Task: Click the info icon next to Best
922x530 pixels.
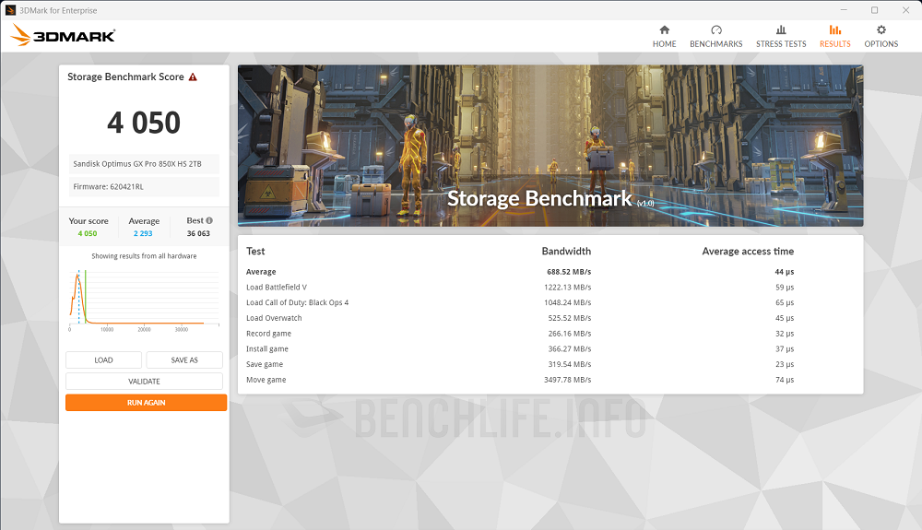Action: [x=208, y=221]
